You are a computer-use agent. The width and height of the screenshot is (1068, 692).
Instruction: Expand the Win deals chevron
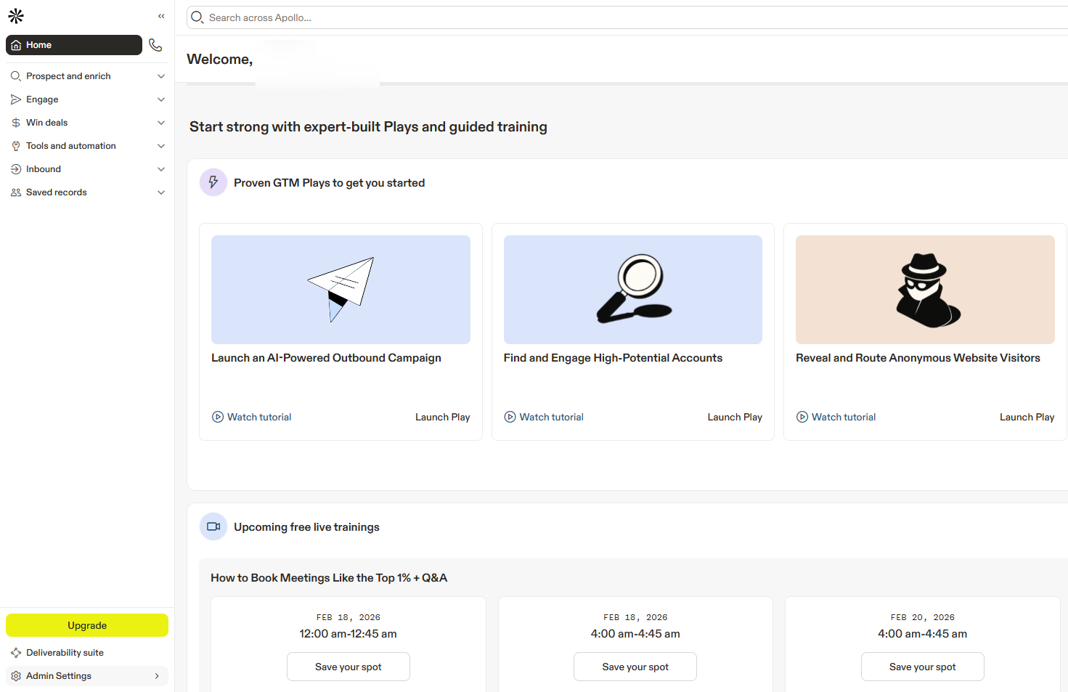click(161, 123)
